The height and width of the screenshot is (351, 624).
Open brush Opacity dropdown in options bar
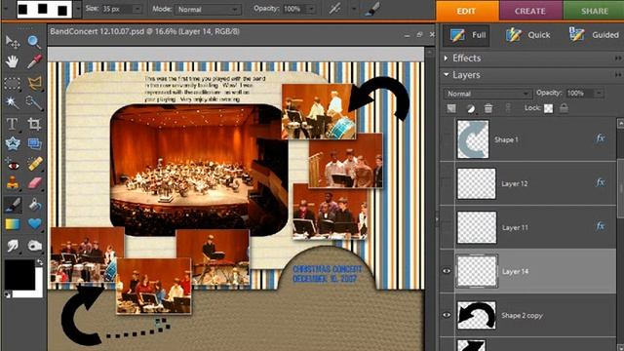(x=312, y=9)
